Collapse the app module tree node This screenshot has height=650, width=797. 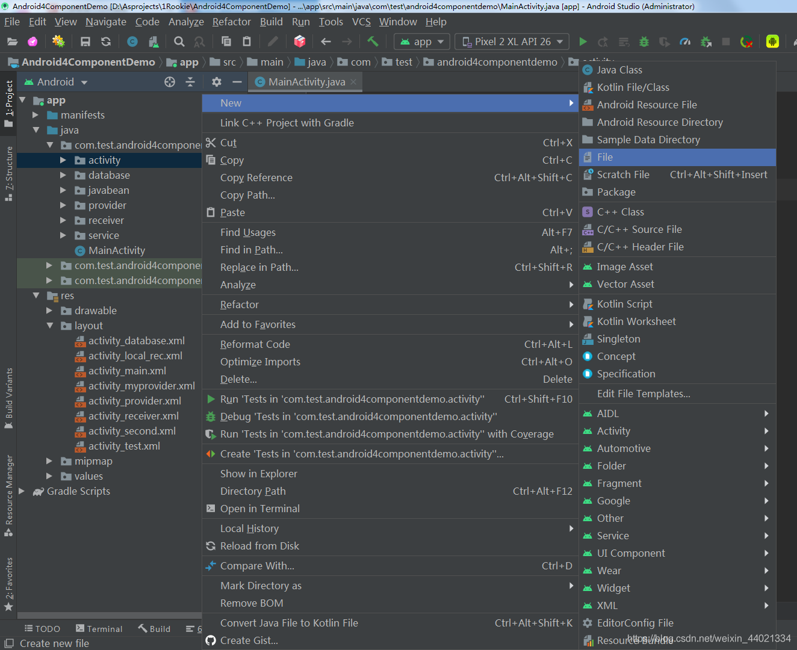(23, 100)
